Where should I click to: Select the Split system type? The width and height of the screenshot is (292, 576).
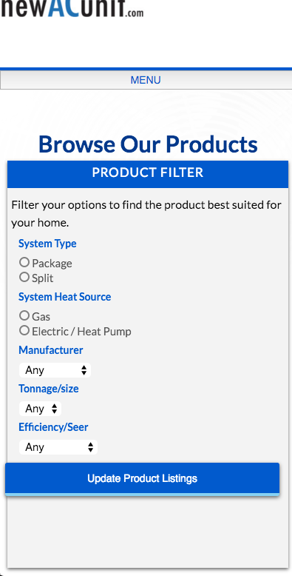click(24, 277)
